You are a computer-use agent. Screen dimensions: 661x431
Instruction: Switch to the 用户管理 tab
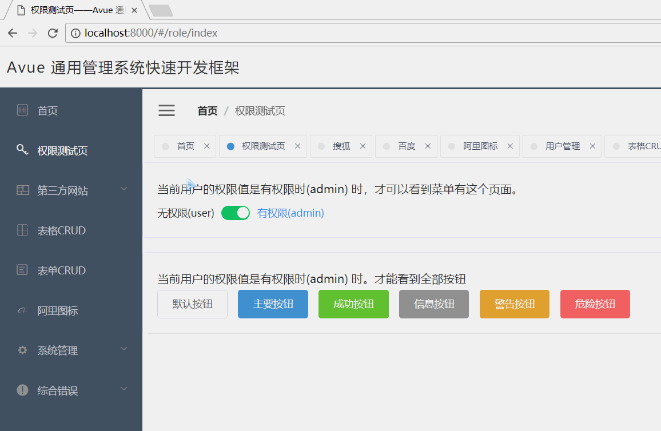point(562,146)
